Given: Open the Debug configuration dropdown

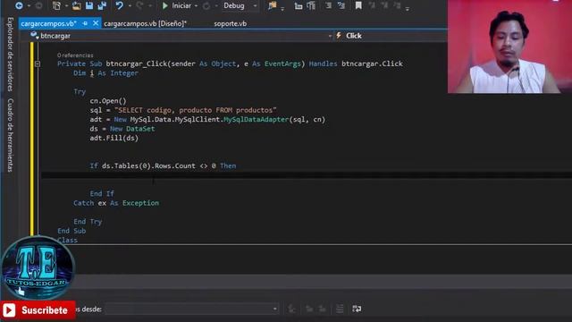Looking at the screenshot, I should (x=240, y=5).
